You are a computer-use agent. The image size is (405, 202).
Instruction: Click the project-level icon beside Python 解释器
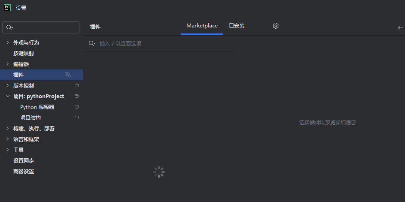click(x=76, y=107)
